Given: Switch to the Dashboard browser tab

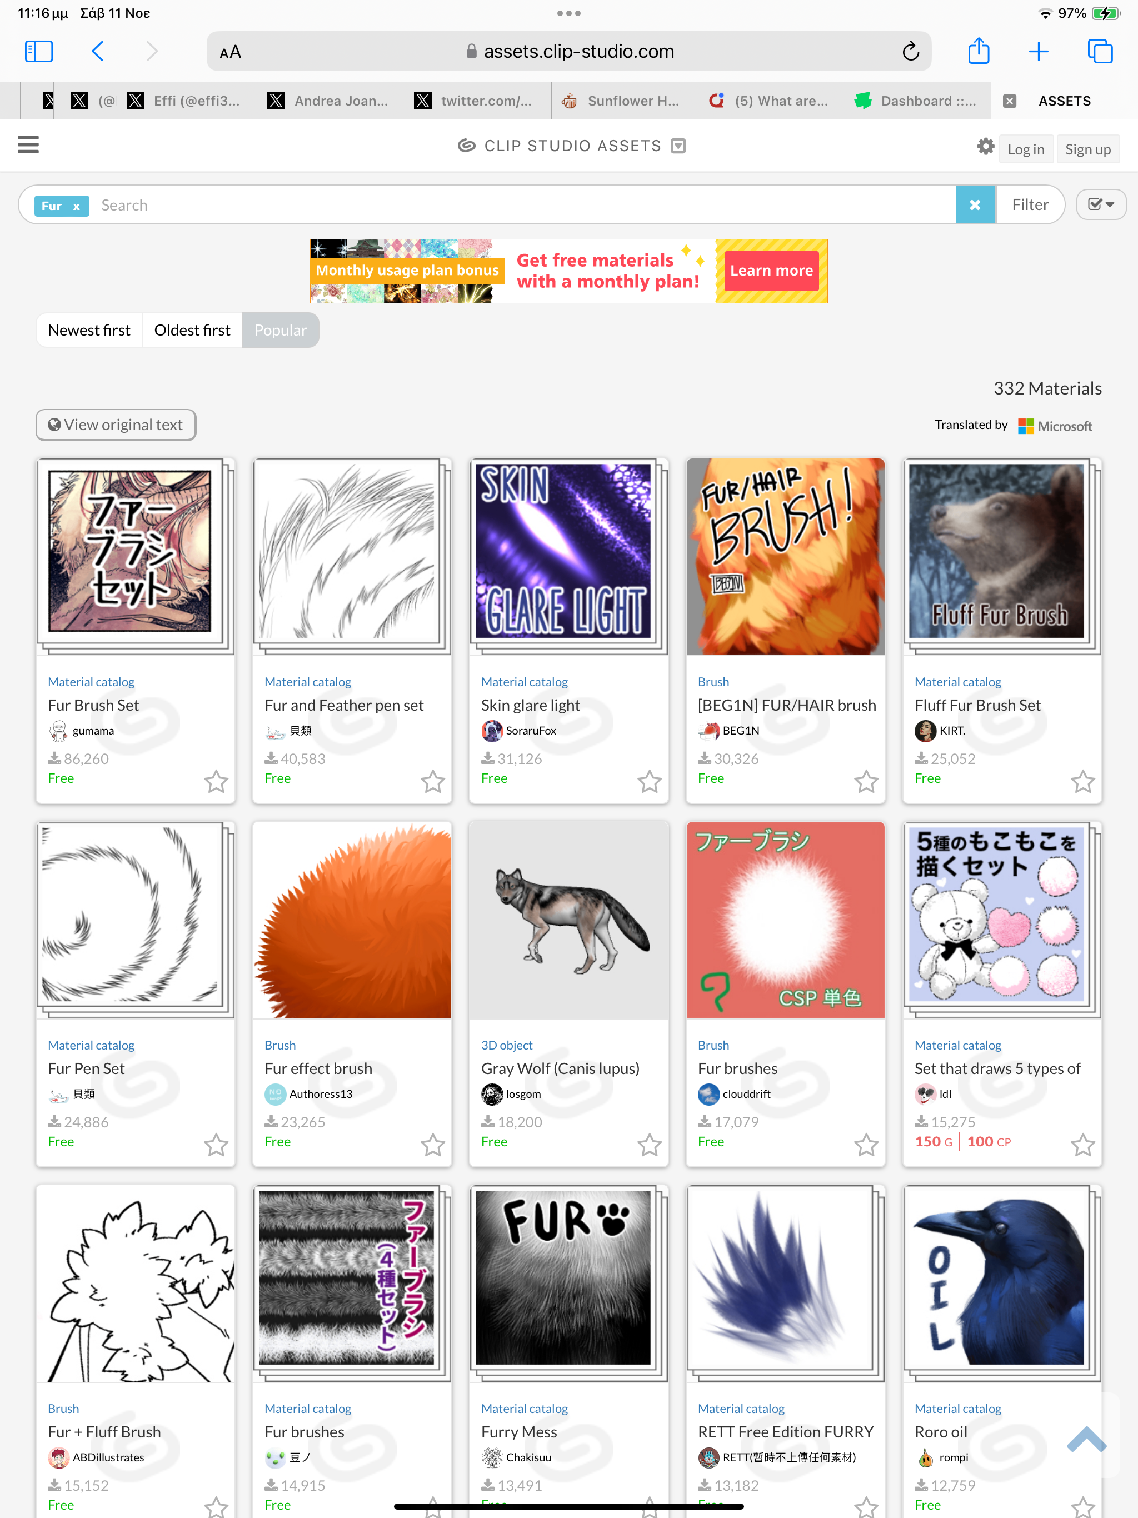Looking at the screenshot, I should (x=917, y=101).
